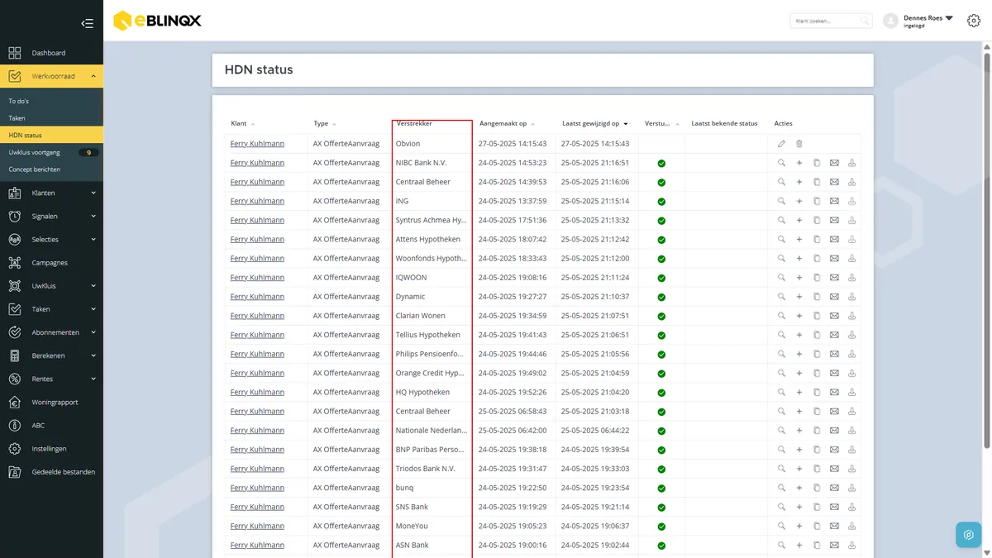992x558 pixels.
Task: Click the envelope icon in the Clarian Wonen row
Action: (834, 316)
